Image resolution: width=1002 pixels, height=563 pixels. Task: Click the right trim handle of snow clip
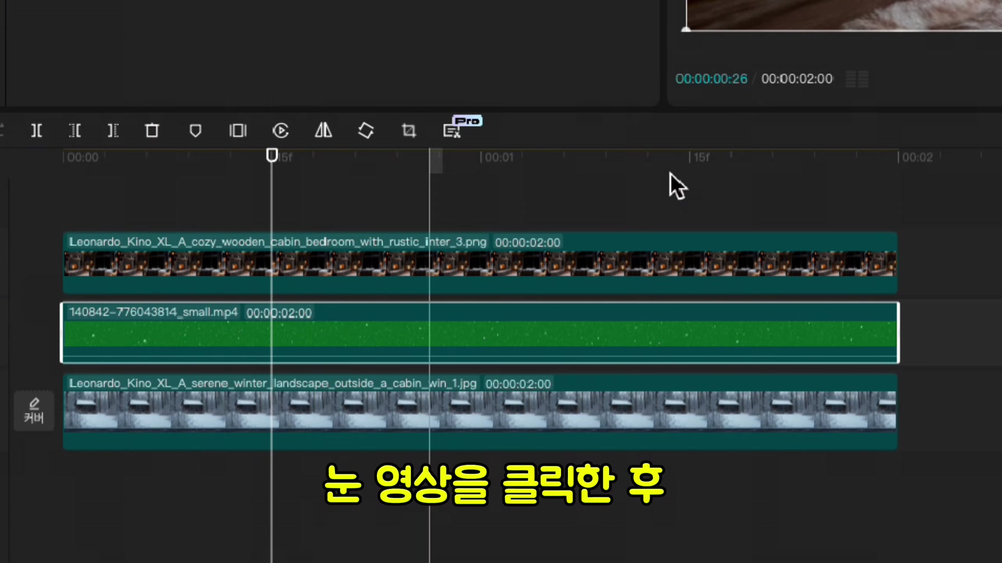coord(897,333)
